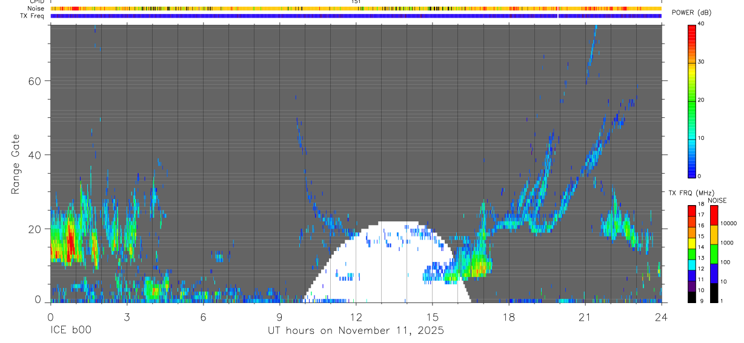Select the 3 tick on UT hours axis
This screenshot has height=343, width=744.
click(x=127, y=316)
